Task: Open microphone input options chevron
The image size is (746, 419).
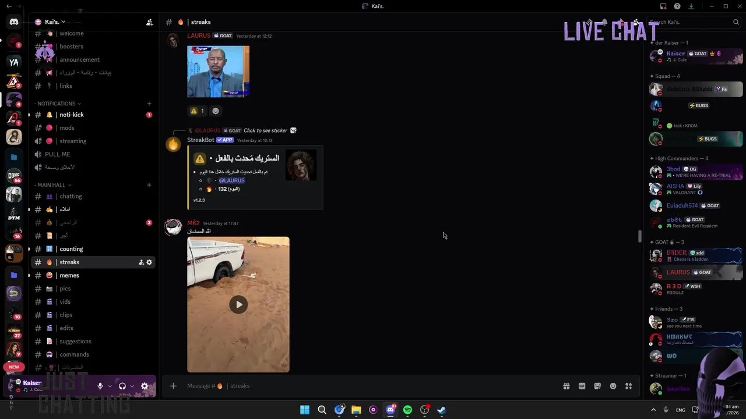Action: (x=110, y=386)
